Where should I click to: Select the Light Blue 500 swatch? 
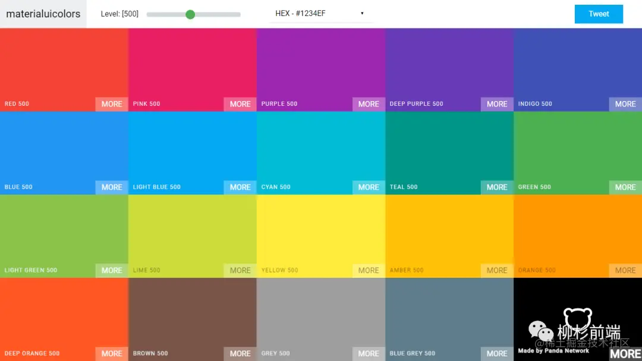point(193,153)
